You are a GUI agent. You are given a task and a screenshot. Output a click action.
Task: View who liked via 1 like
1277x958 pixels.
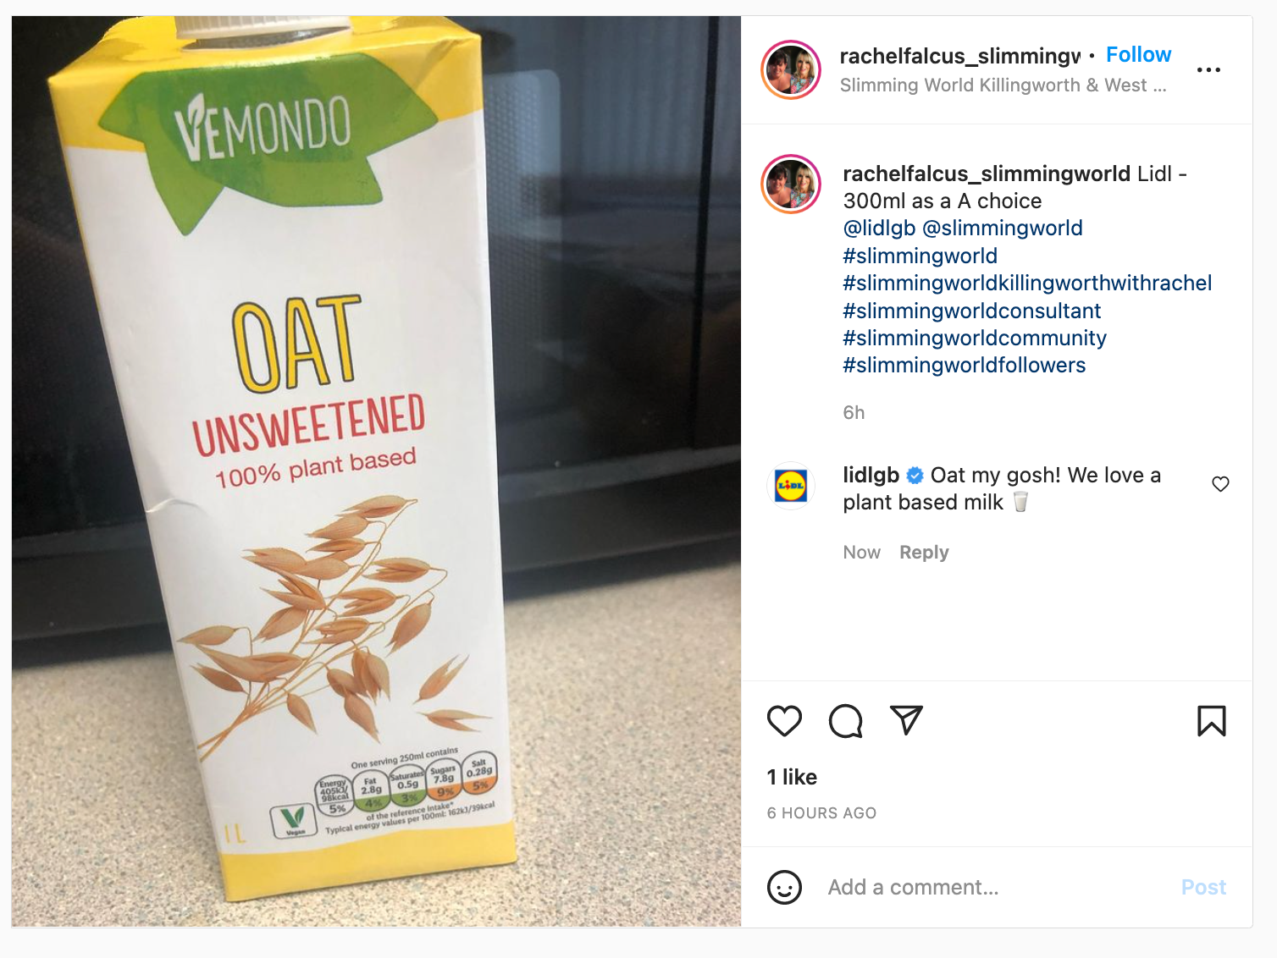pyautogui.click(x=792, y=777)
